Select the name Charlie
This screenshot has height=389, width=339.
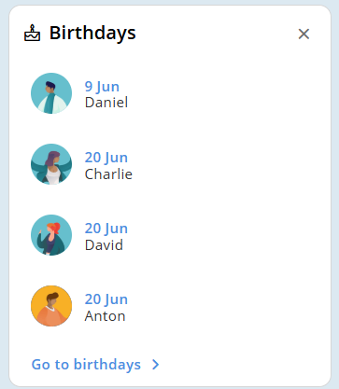108,174
